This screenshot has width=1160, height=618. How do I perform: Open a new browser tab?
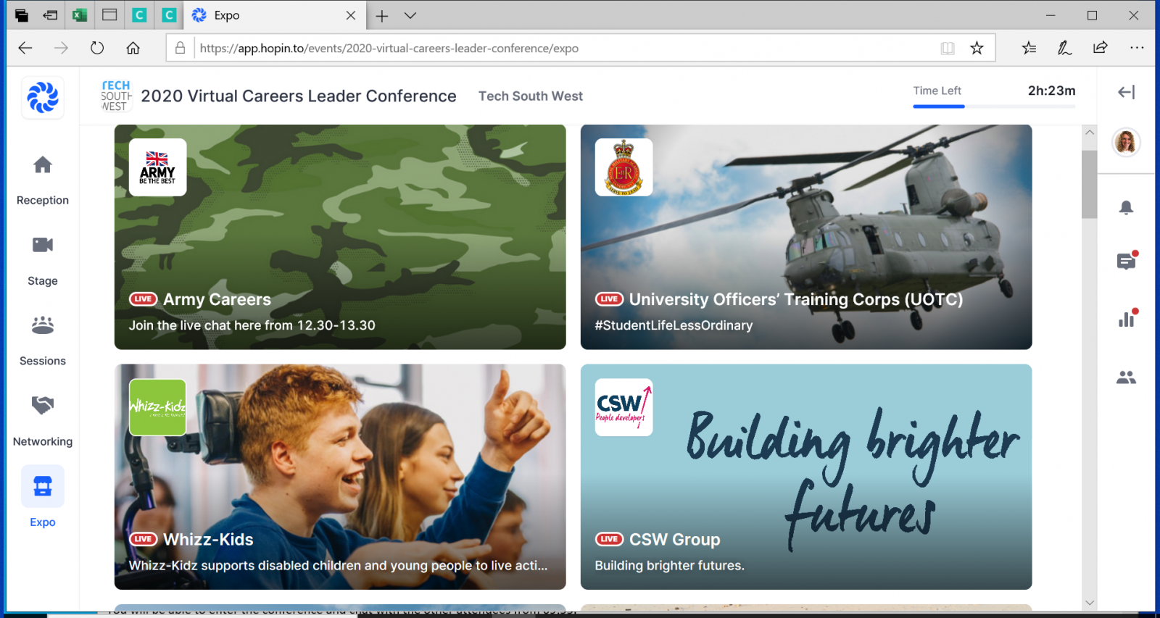click(382, 15)
